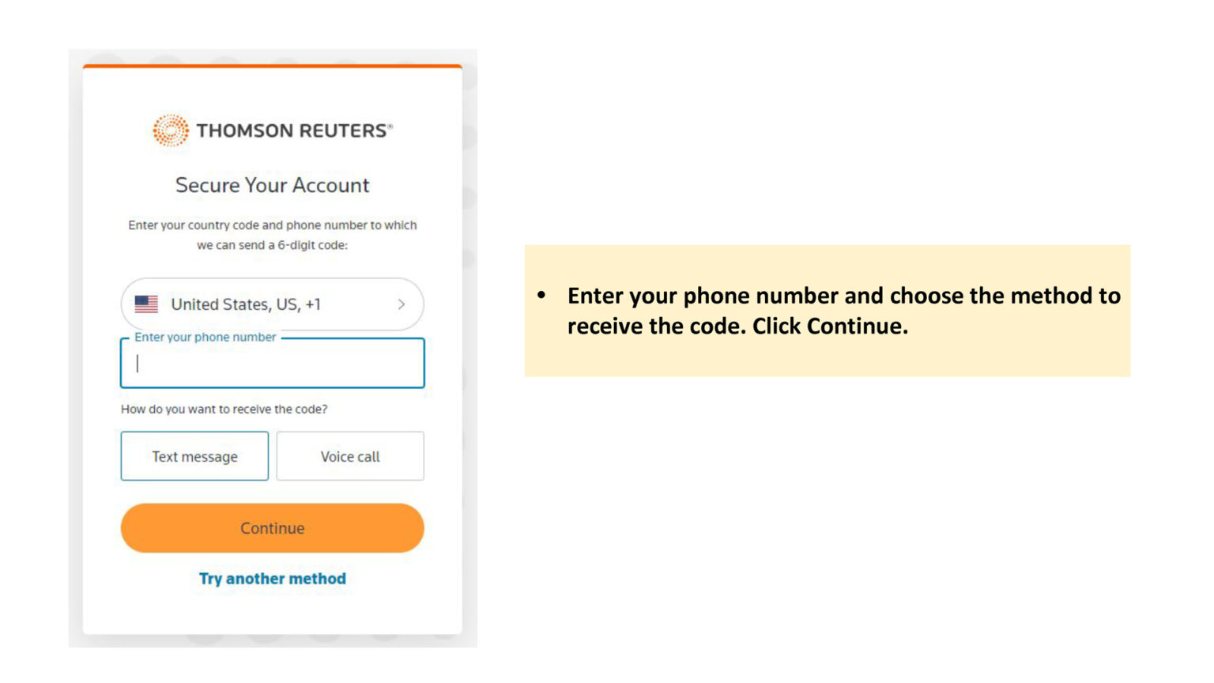Choose the Voice call option
Image resolution: width=1214 pixels, height=683 pixels.
click(x=350, y=456)
